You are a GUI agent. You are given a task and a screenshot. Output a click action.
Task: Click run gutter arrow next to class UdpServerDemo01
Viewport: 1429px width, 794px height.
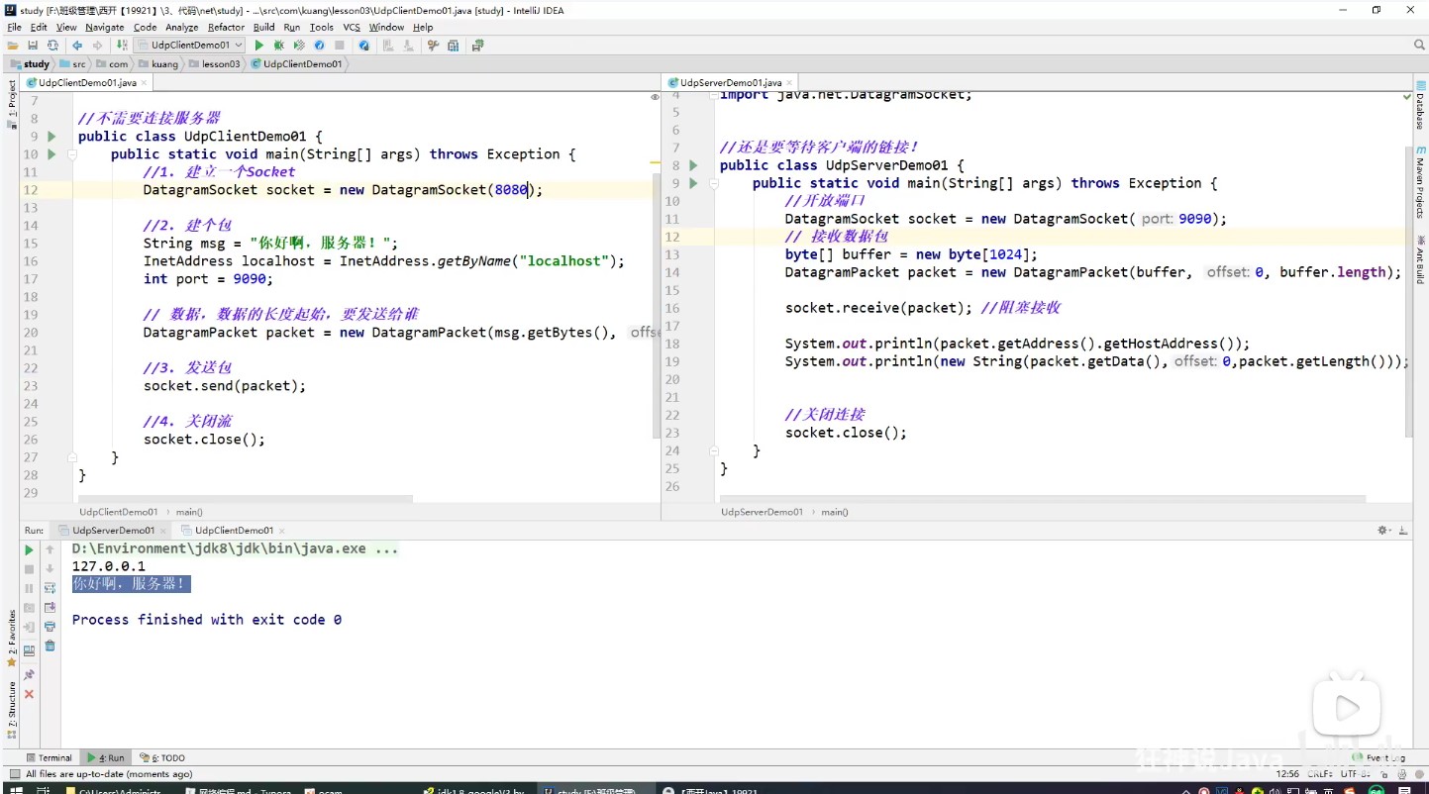[x=694, y=165]
